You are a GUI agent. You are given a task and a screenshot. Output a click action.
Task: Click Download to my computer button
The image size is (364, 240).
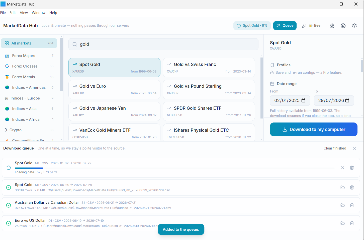(314, 129)
